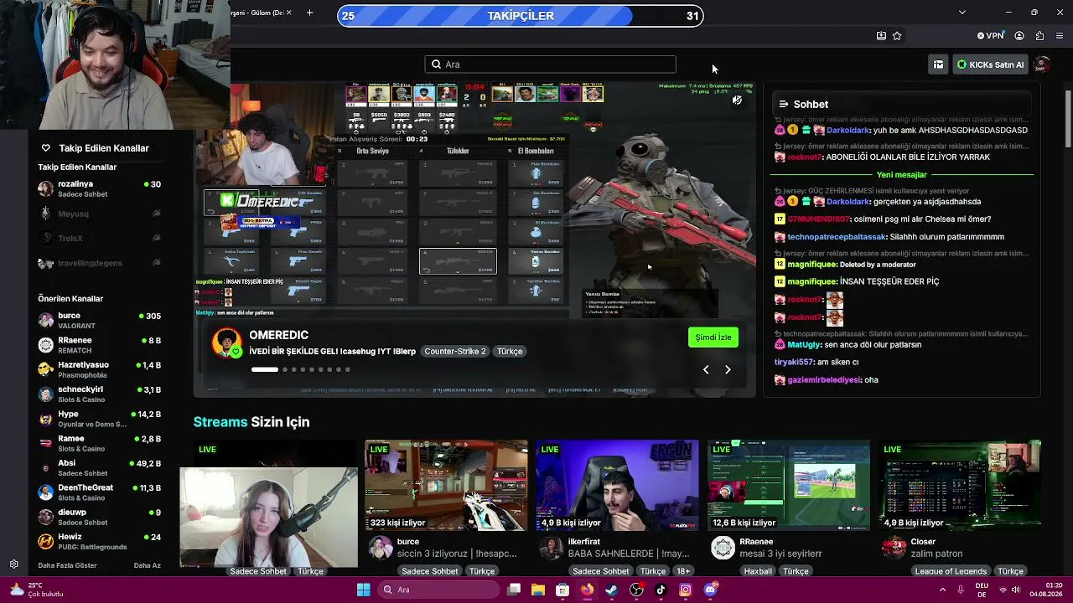The width and height of the screenshot is (1073, 603).
Task: Open a new browser tab with plus button
Action: tap(309, 13)
